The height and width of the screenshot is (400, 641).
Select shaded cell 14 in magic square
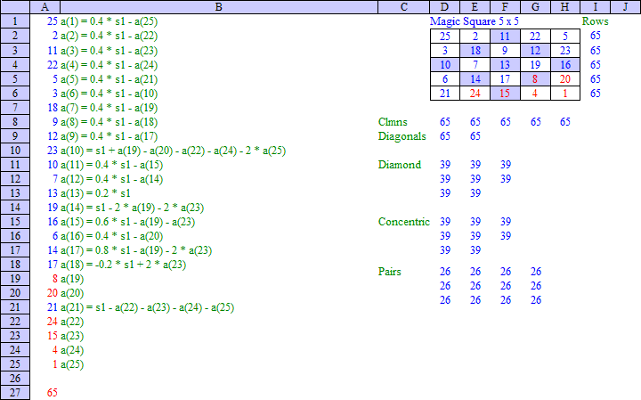click(475, 79)
